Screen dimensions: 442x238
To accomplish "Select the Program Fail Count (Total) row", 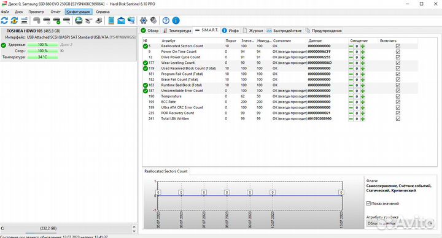I will coord(280,74).
